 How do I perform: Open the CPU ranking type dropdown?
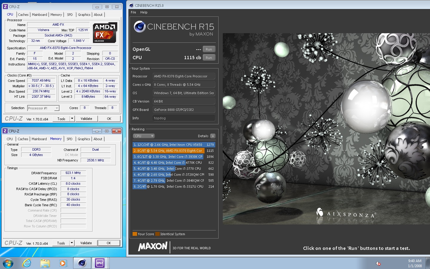144,136
